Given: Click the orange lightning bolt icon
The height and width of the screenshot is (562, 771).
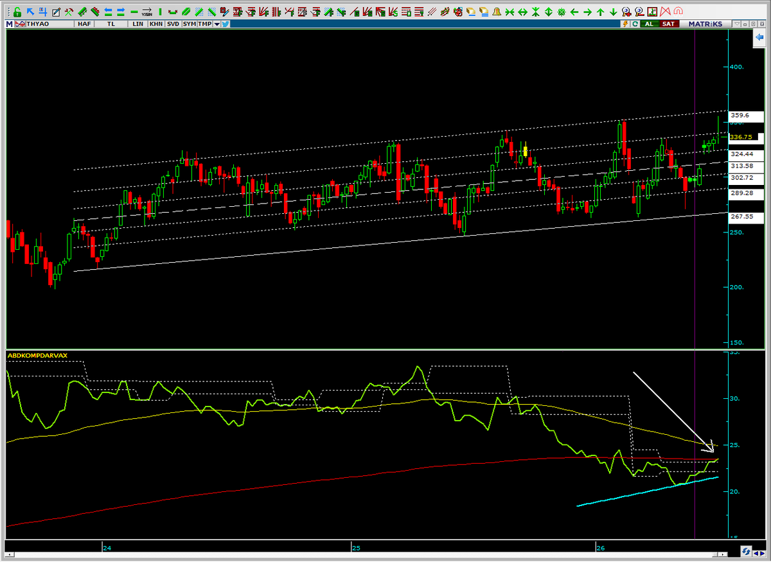Looking at the screenshot, I should pos(625,24).
